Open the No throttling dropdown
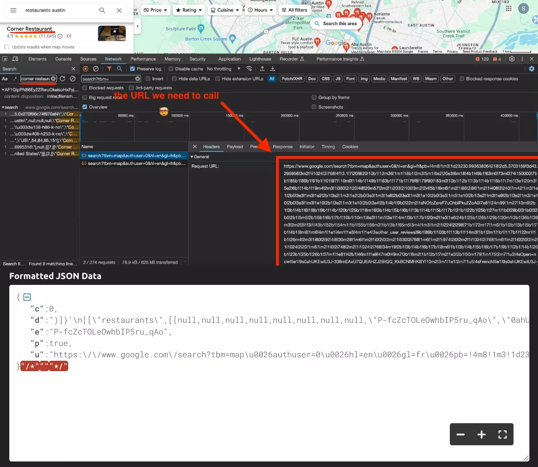The image size is (538, 467). 223,69
